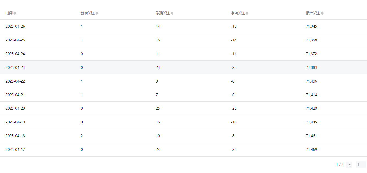Click cumulative follower value 71,345
Viewport: 367px width, 173px height.
pyautogui.click(x=311, y=27)
